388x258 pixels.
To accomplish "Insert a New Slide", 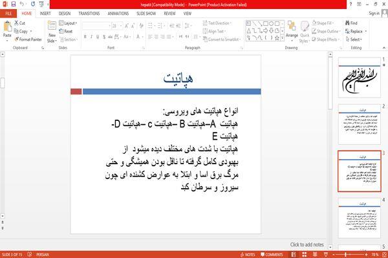I will pos(52,32).
